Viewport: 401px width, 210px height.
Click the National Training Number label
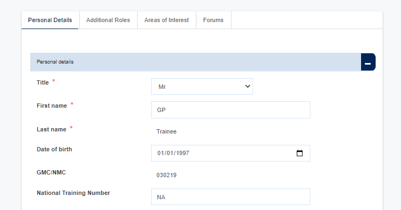pyautogui.click(x=73, y=193)
